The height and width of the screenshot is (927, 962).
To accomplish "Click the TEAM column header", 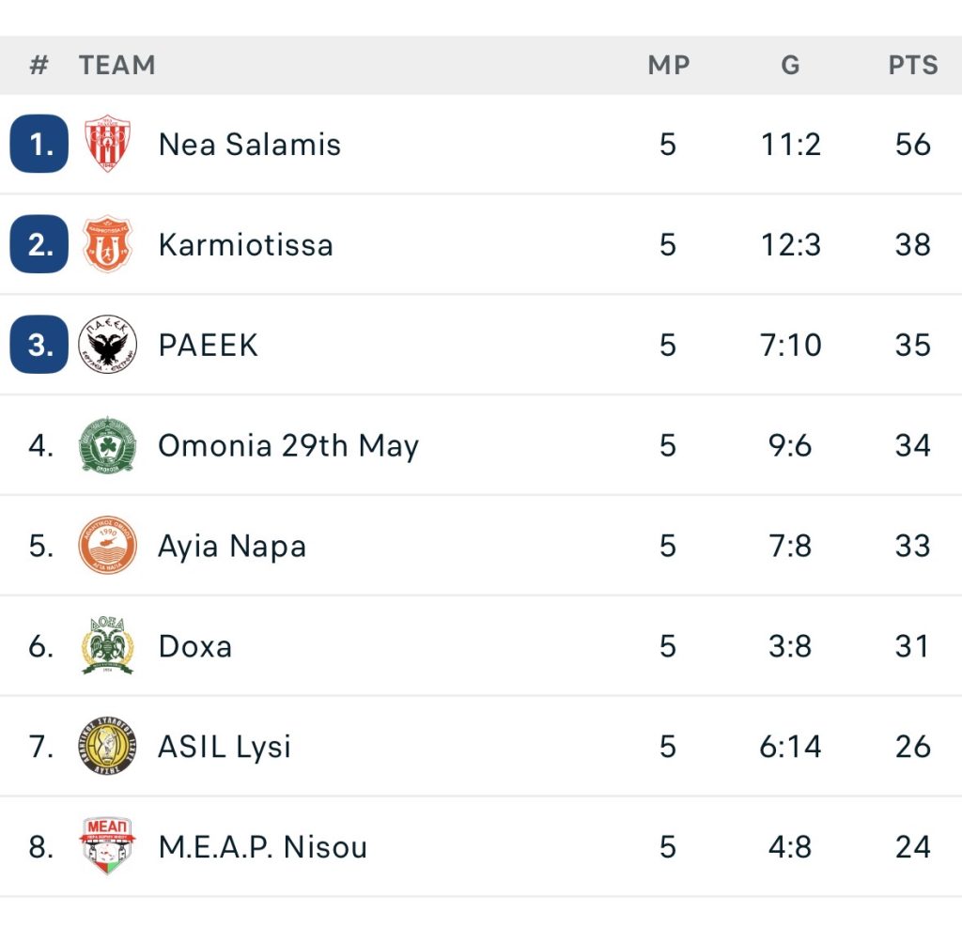I will [x=116, y=66].
